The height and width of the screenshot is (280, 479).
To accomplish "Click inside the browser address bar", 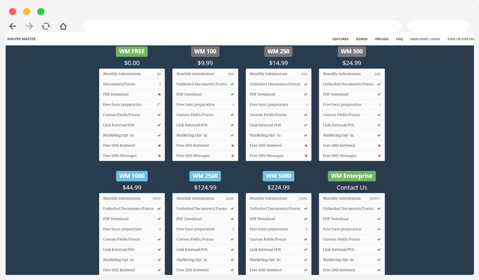I will click(x=242, y=26).
